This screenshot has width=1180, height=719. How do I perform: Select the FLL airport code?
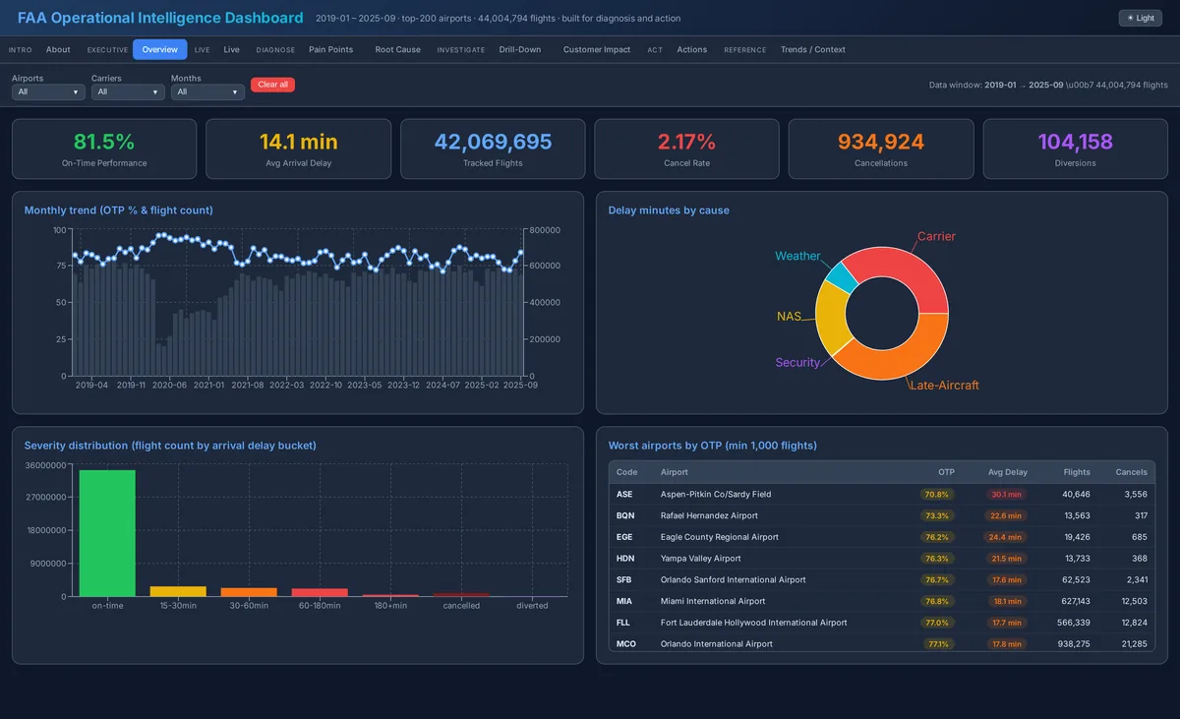[624, 623]
